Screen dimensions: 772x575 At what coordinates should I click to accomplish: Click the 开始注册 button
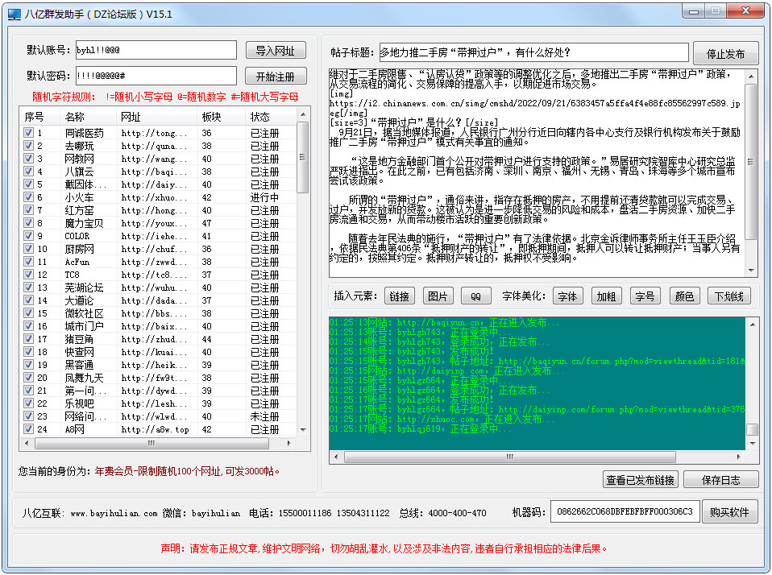[275, 77]
